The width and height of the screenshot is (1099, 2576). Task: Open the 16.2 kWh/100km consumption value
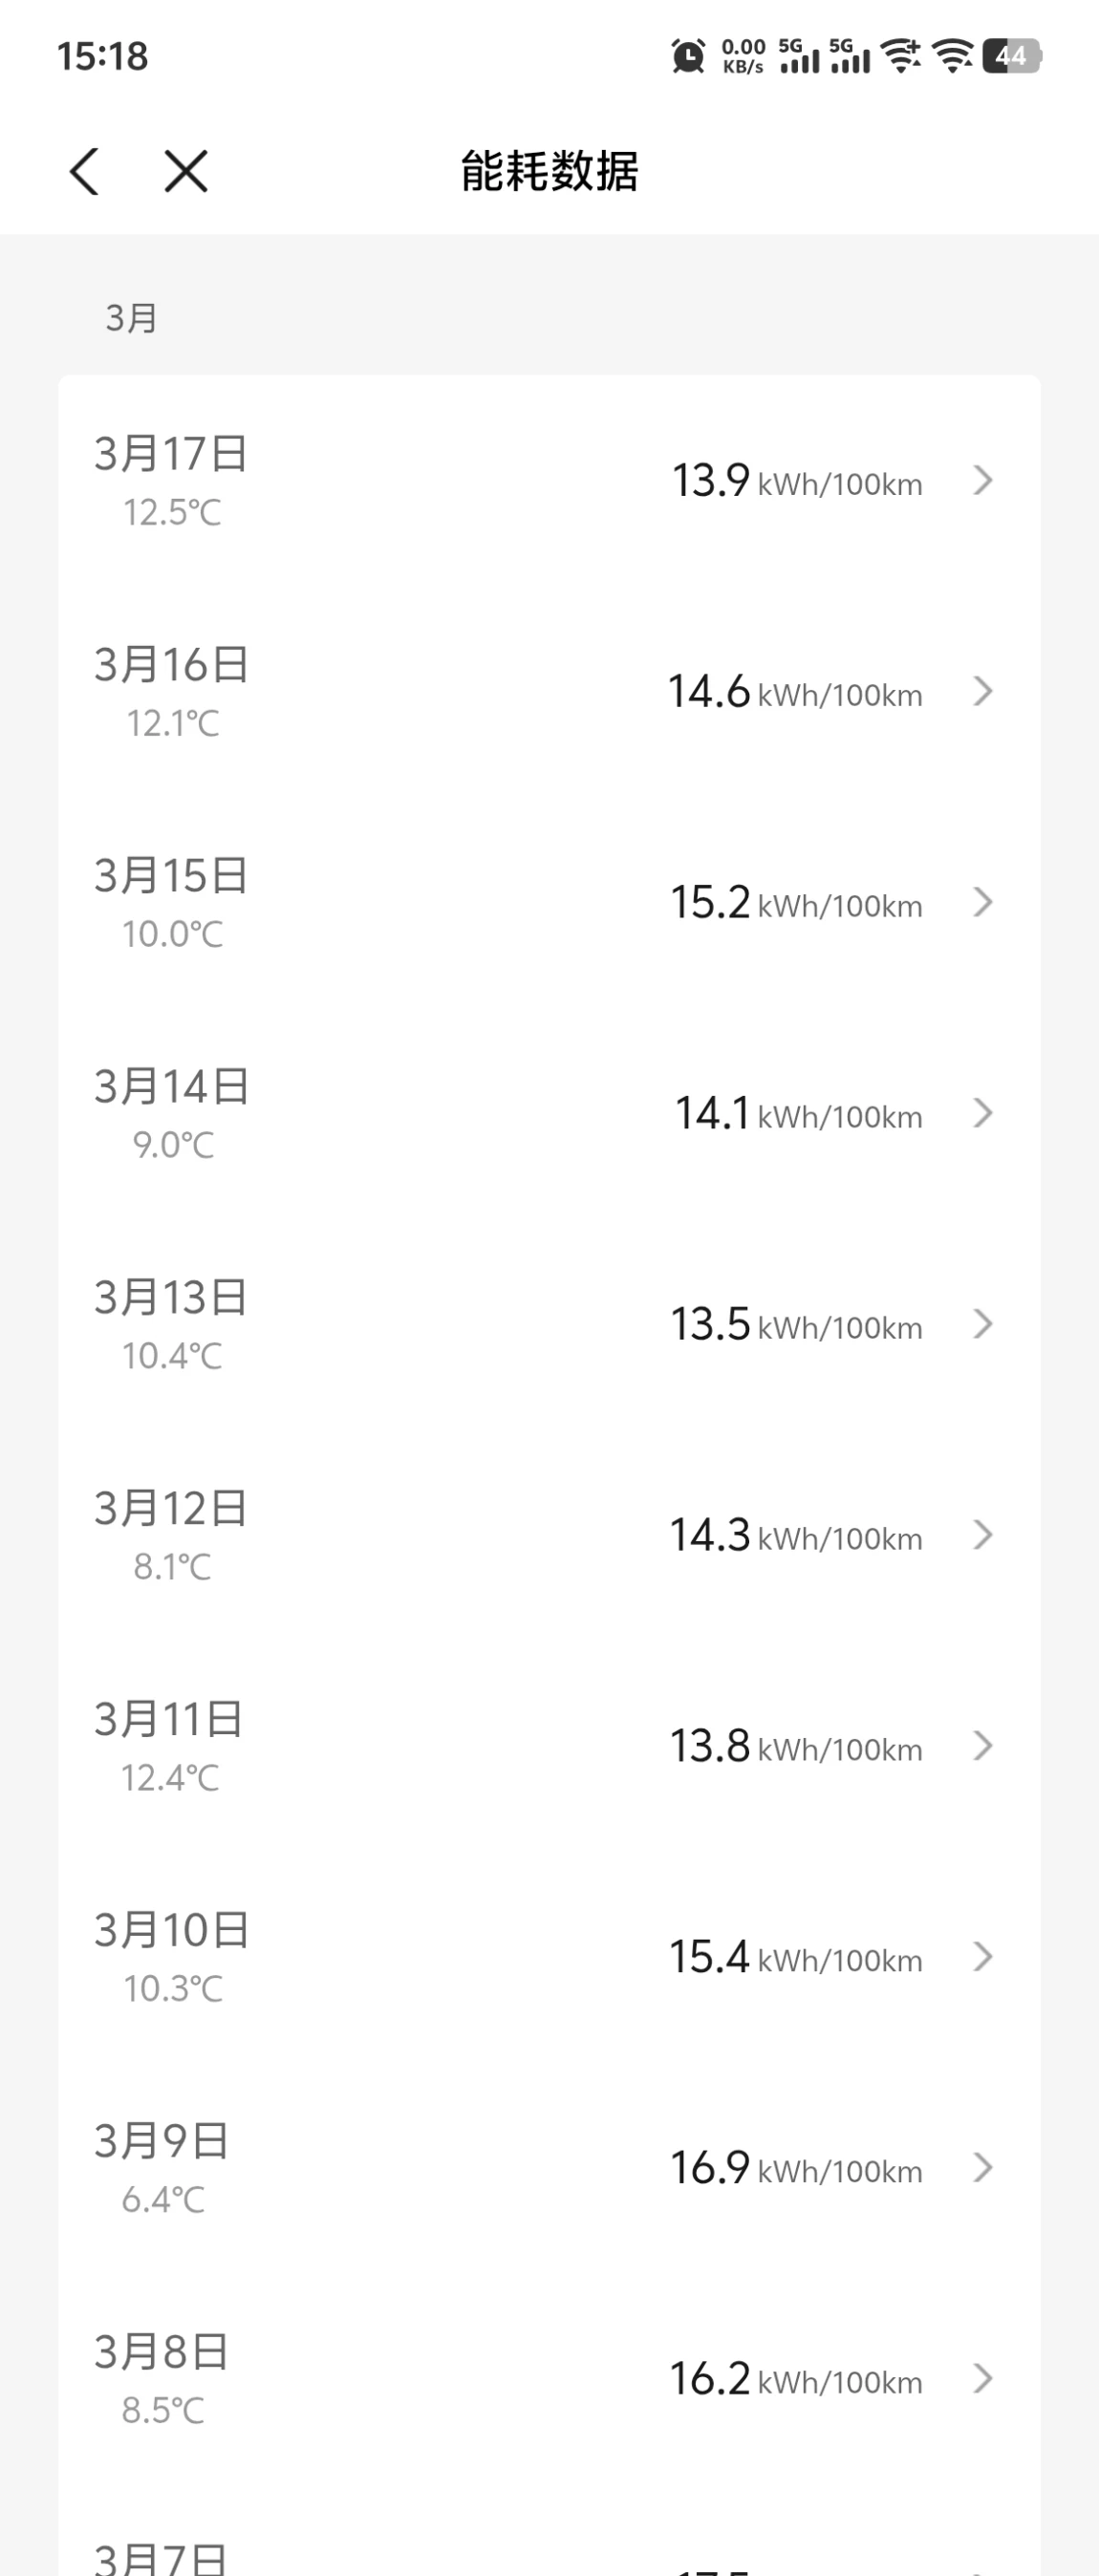[710, 2379]
